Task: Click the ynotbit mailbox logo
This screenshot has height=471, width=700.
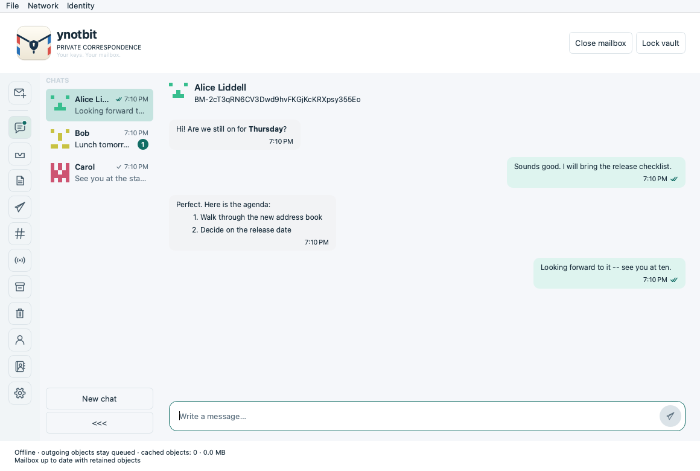Action: [x=33, y=43]
